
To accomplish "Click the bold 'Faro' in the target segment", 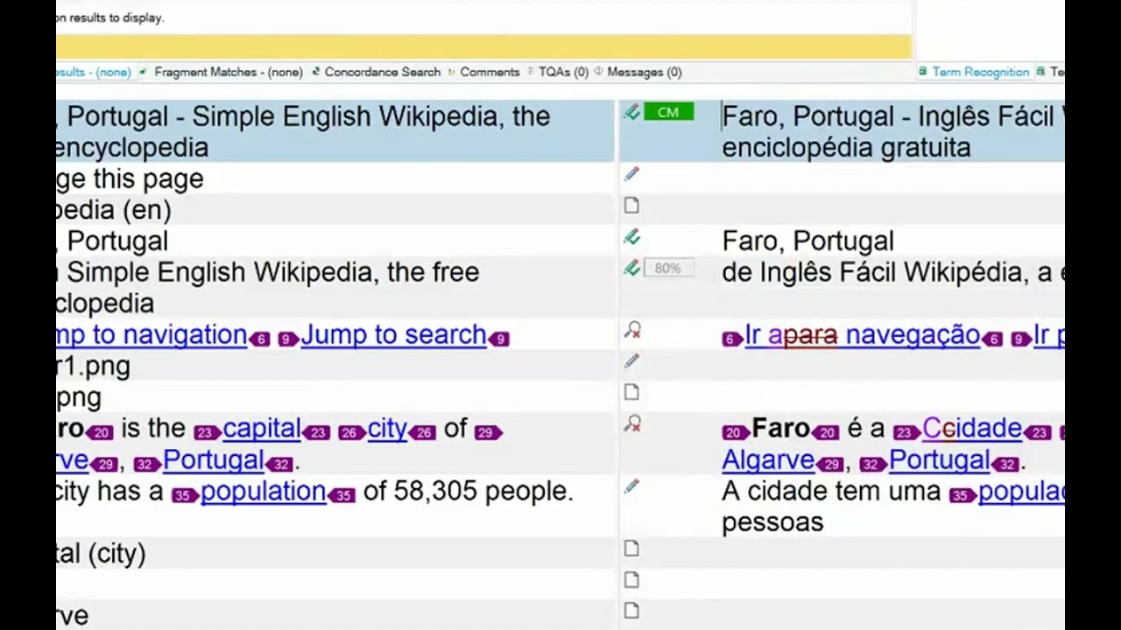I will click(780, 428).
